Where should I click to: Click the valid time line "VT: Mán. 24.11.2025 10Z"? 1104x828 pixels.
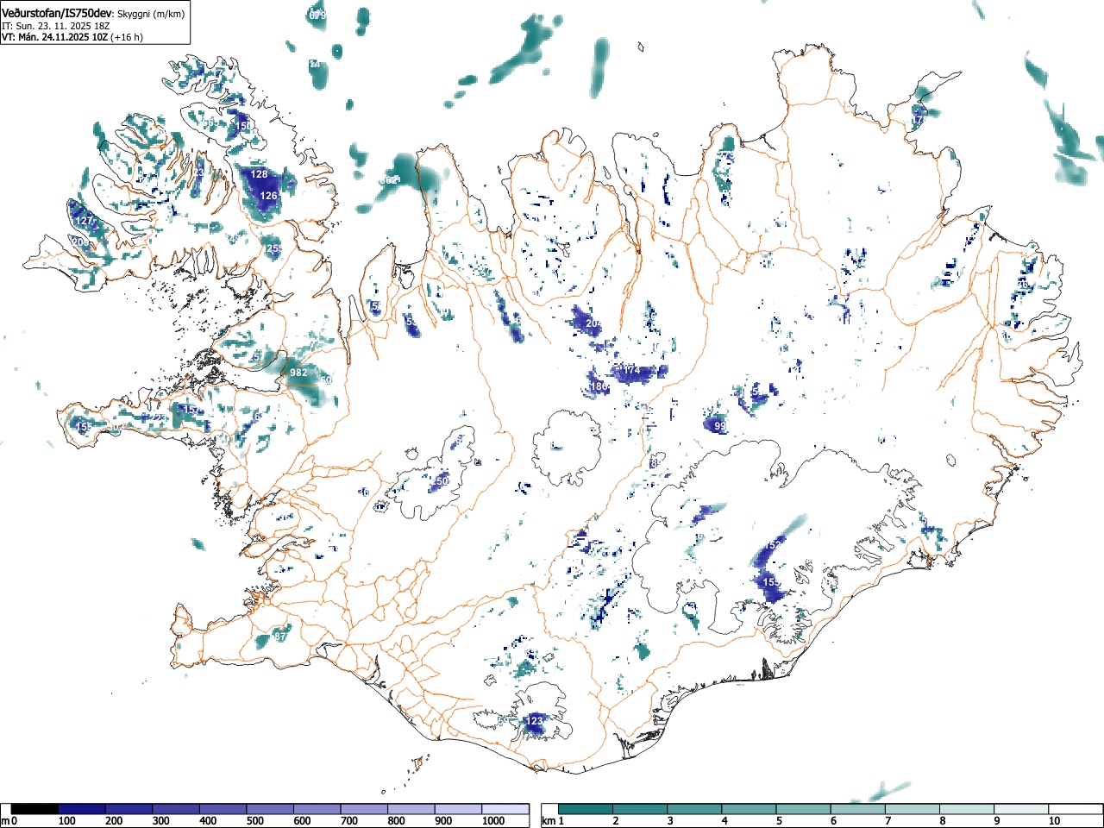click(53, 37)
